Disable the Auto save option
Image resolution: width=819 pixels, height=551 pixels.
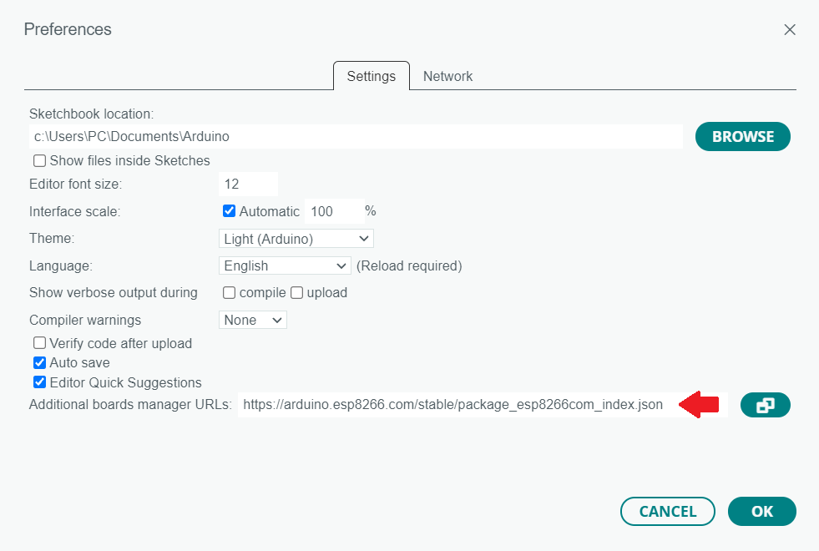pos(39,363)
